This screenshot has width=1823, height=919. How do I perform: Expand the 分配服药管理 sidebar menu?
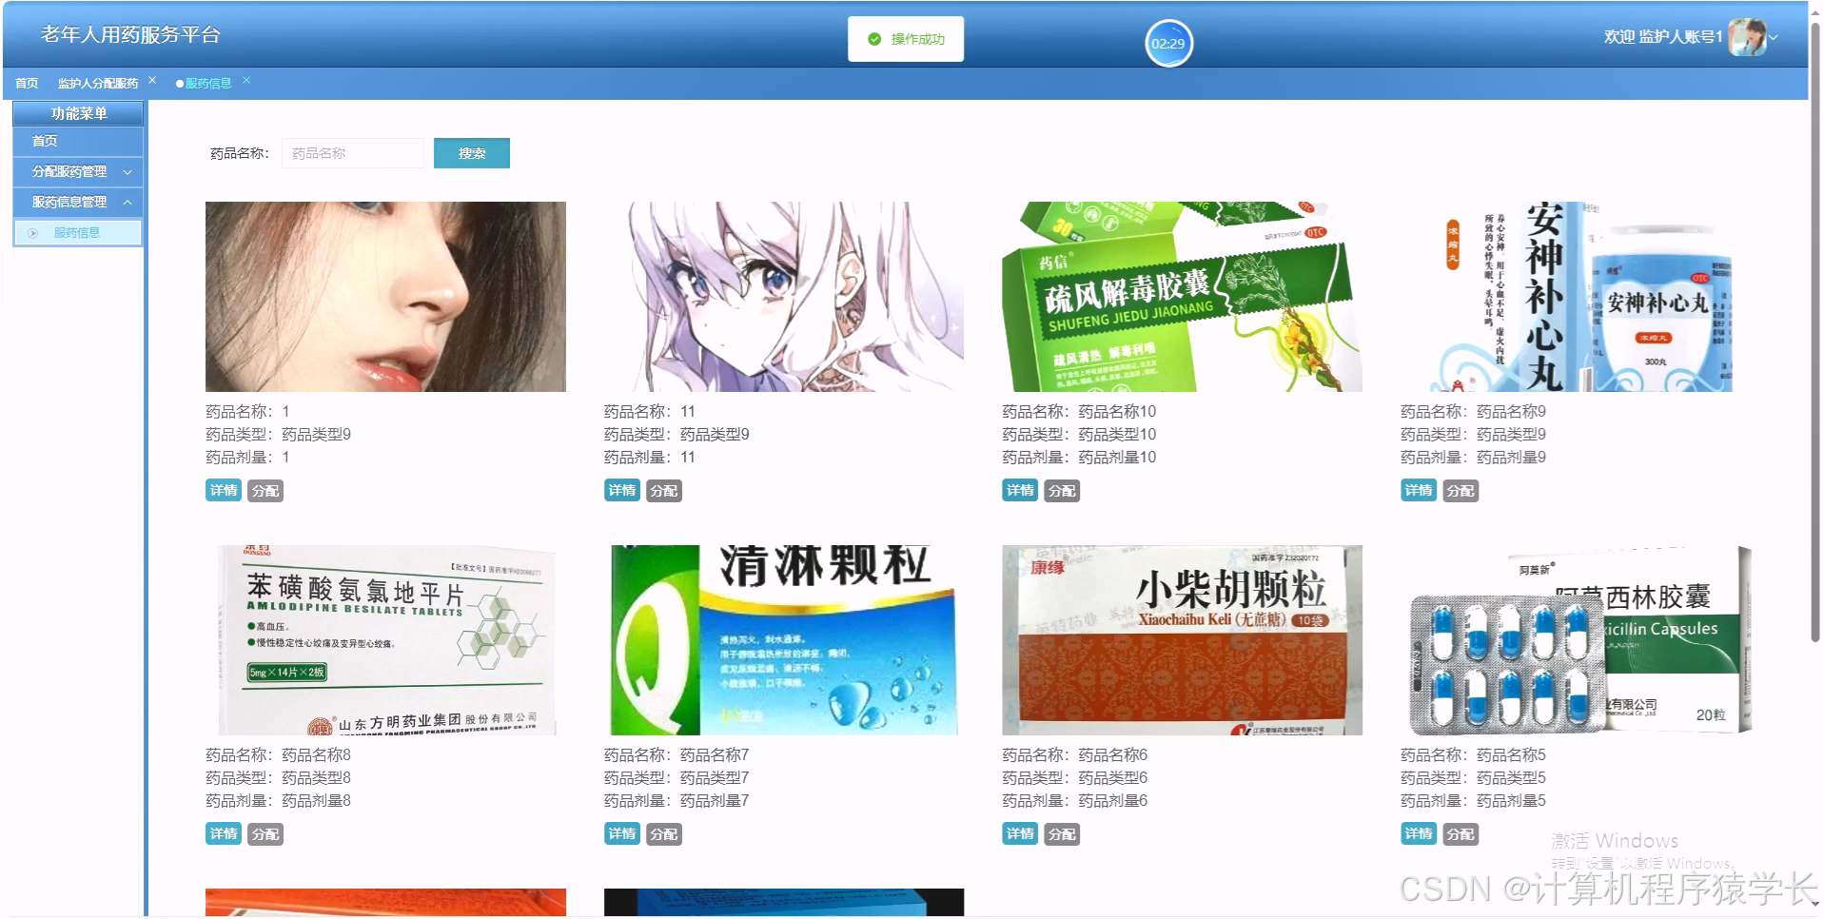77,172
